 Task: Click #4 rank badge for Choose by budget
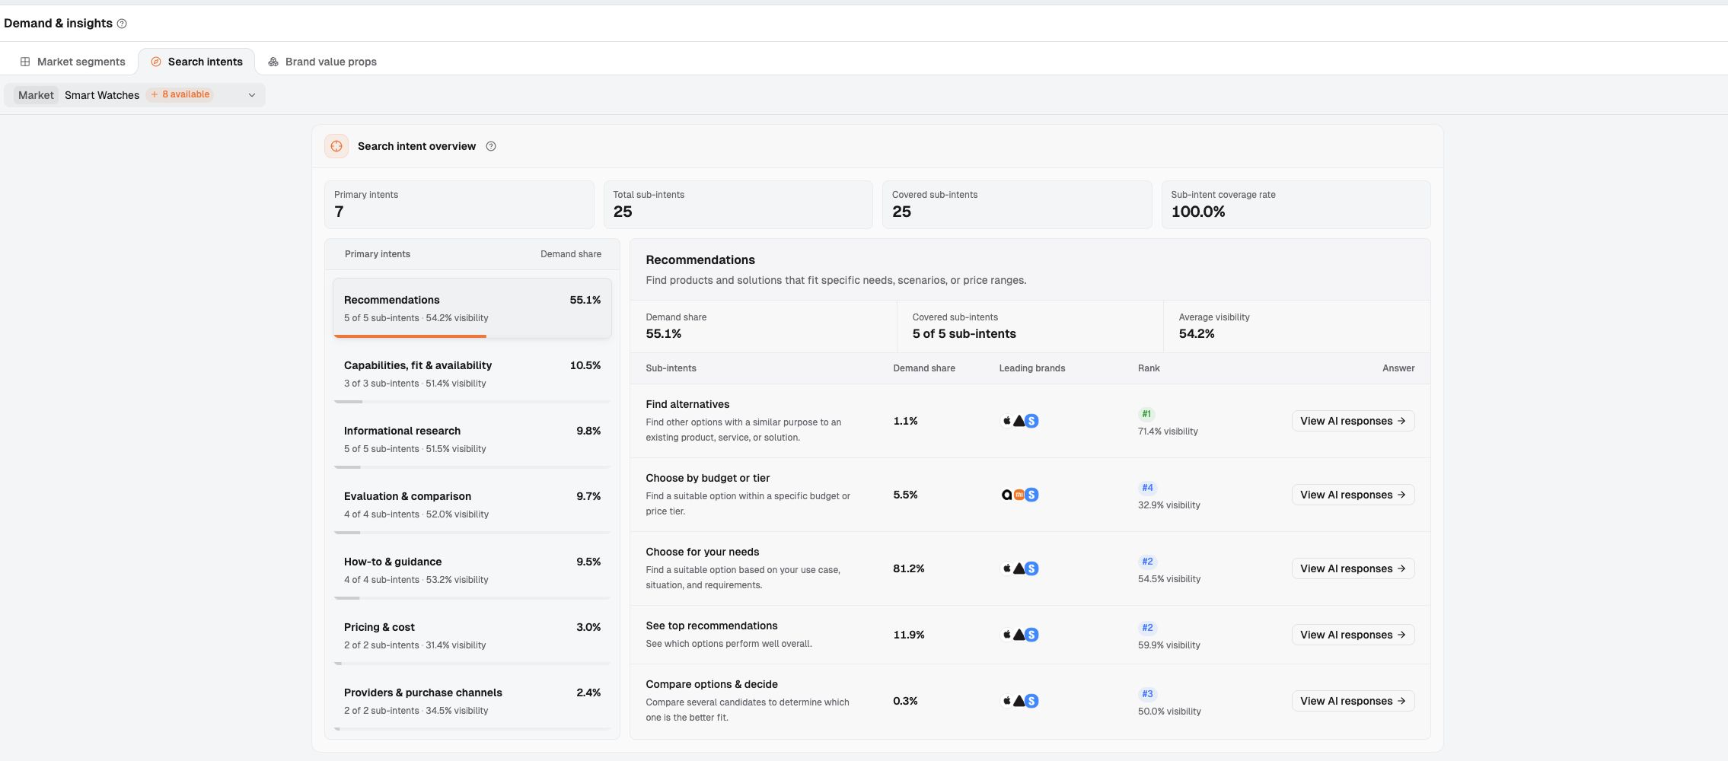coord(1147,488)
